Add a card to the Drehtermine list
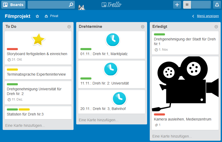This screenshot has height=142, width=222. click(99, 120)
